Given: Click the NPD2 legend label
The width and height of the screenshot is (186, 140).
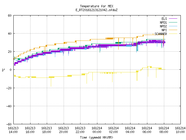Looking at the screenshot, I should coord(163,26).
